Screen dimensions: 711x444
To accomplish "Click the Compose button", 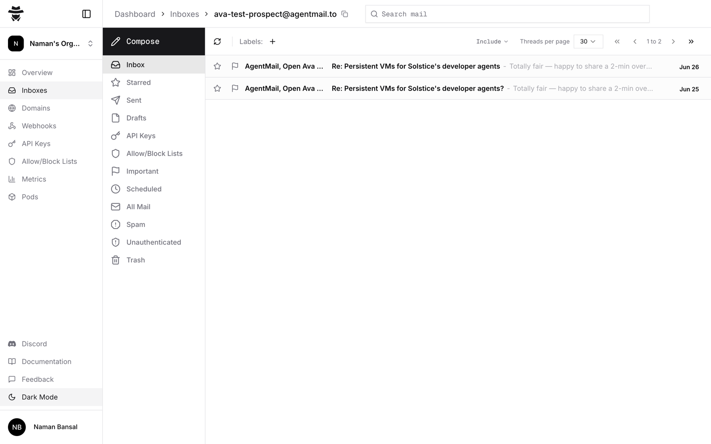I will click(154, 41).
